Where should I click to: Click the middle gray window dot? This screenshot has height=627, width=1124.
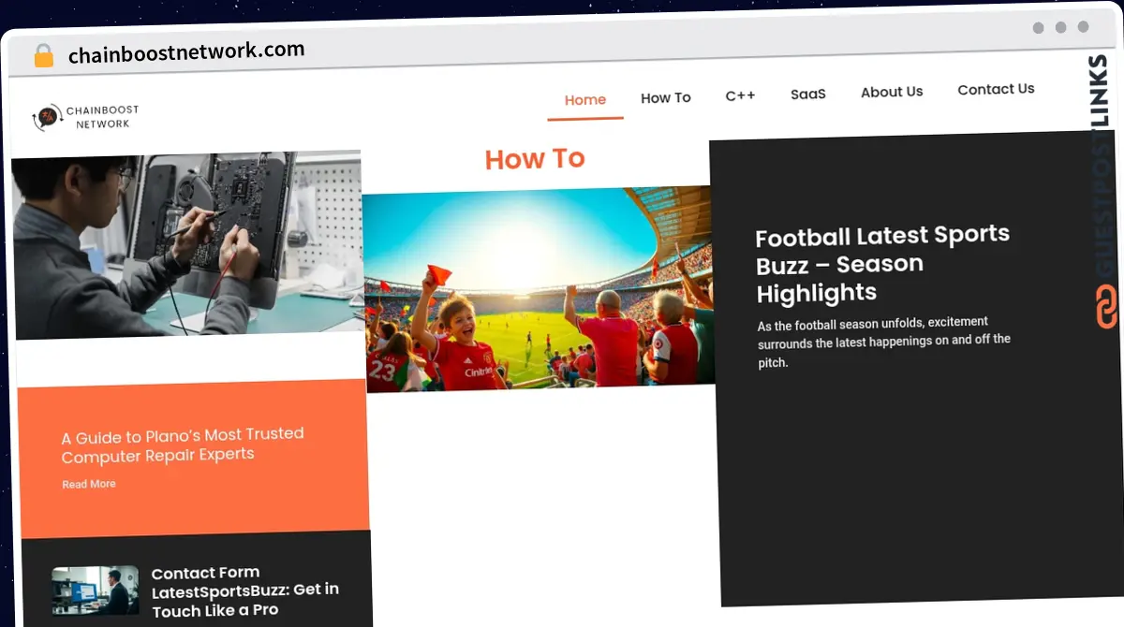[1061, 27]
